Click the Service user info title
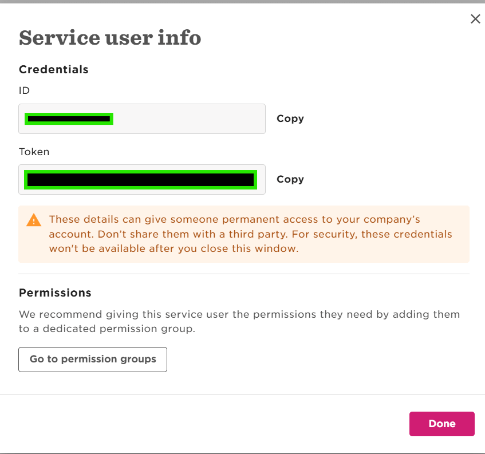The height and width of the screenshot is (454, 485). (110, 38)
